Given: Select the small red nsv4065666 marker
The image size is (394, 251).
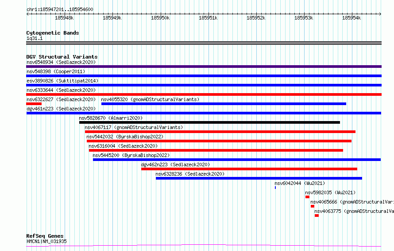Looking at the screenshot, I should point(313,206).
